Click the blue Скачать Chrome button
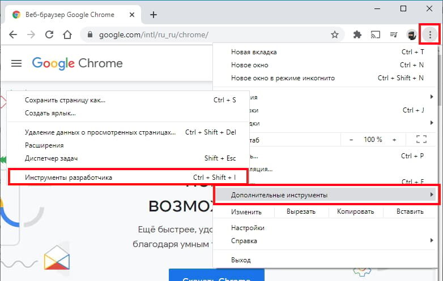 pyautogui.click(x=216, y=275)
